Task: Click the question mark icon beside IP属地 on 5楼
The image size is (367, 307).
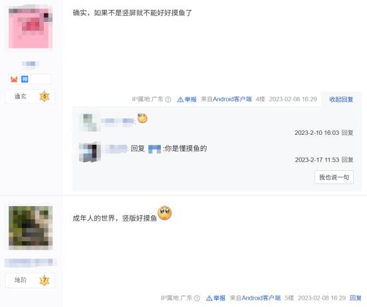Action: click(x=197, y=298)
